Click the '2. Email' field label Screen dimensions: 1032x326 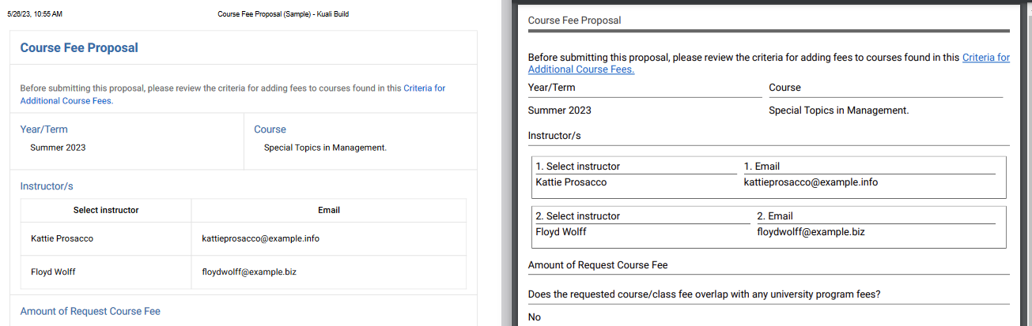pyautogui.click(x=774, y=216)
